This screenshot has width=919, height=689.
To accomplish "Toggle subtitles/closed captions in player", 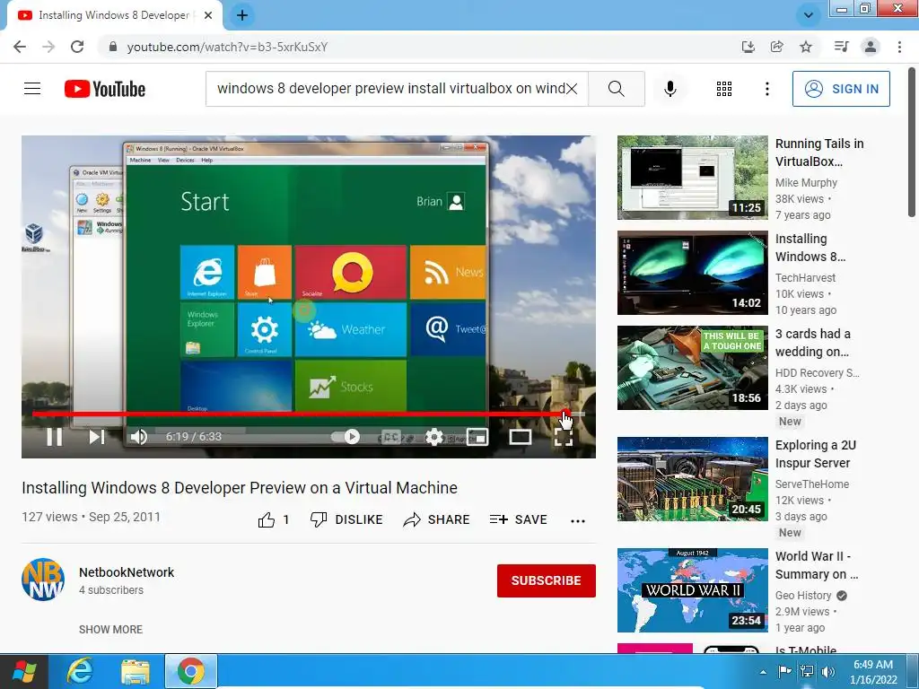I will [391, 437].
